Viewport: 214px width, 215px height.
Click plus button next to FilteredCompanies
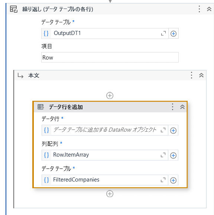(x=173, y=180)
